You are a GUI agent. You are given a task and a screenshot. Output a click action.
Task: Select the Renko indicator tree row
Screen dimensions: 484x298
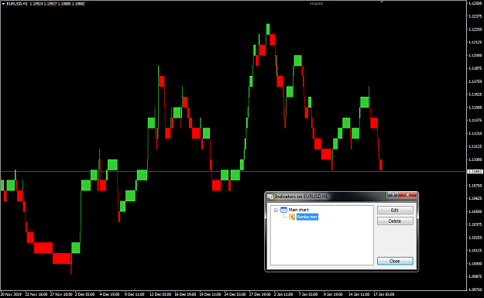point(307,217)
